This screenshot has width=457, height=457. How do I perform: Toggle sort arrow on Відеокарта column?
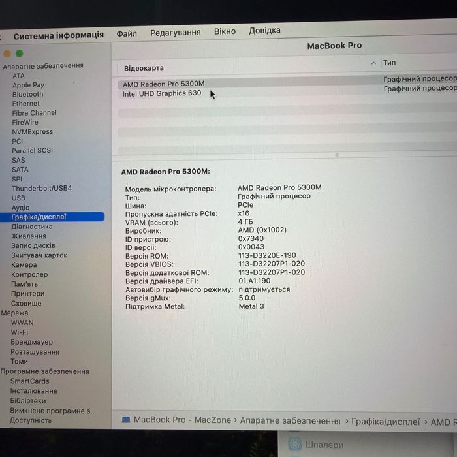click(x=373, y=63)
